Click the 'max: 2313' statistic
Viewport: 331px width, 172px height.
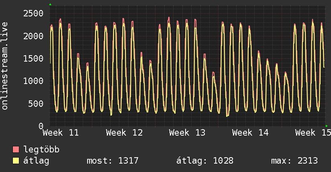(294, 161)
